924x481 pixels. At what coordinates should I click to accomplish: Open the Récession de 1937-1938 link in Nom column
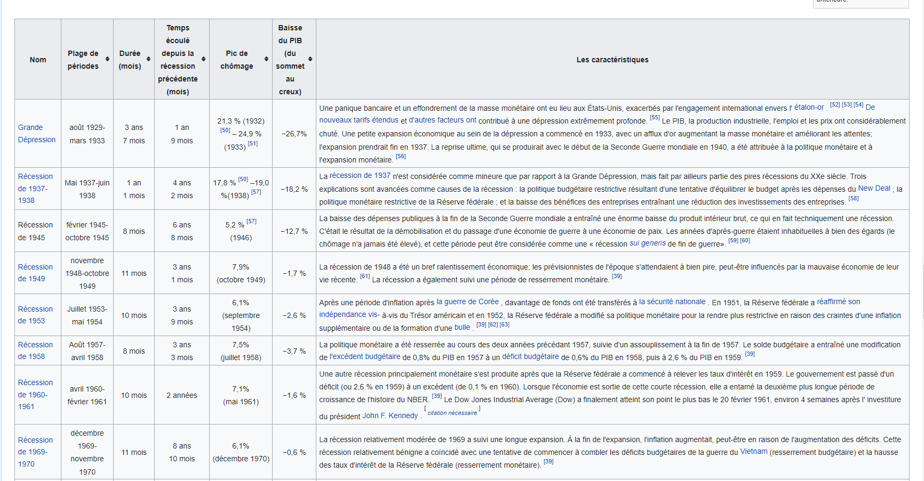pyautogui.click(x=35, y=189)
